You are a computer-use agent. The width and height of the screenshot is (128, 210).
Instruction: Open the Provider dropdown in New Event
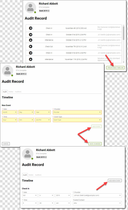click(77, 112)
